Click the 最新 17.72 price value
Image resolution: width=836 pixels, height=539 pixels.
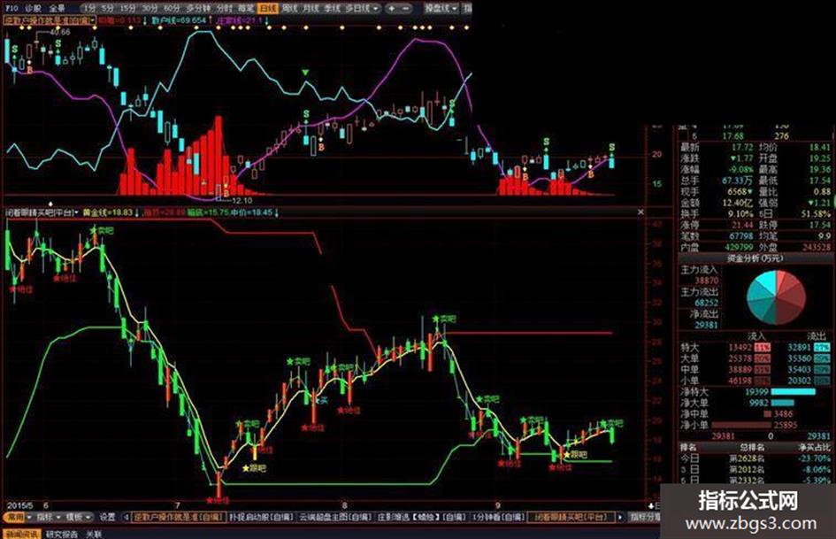tap(741, 147)
